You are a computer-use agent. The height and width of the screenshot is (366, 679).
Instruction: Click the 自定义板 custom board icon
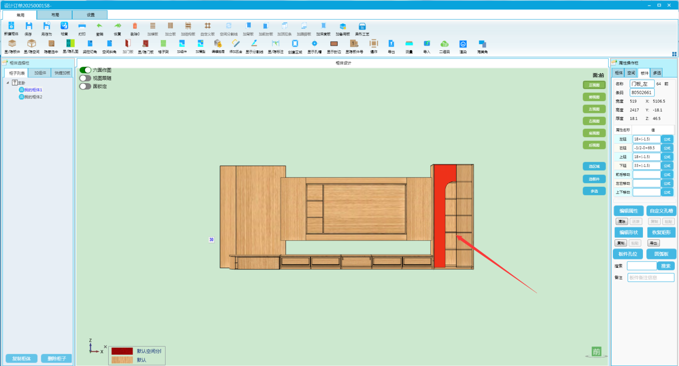208,26
